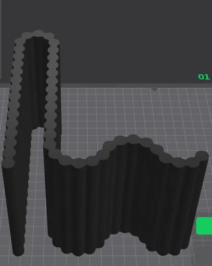Click the dark inner cavity of the arch

[36, 82]
